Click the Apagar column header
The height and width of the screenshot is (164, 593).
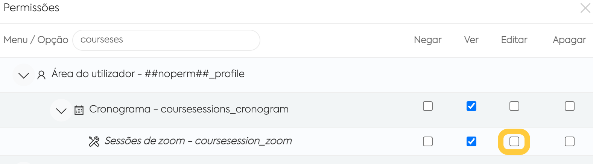coord(569,40)
